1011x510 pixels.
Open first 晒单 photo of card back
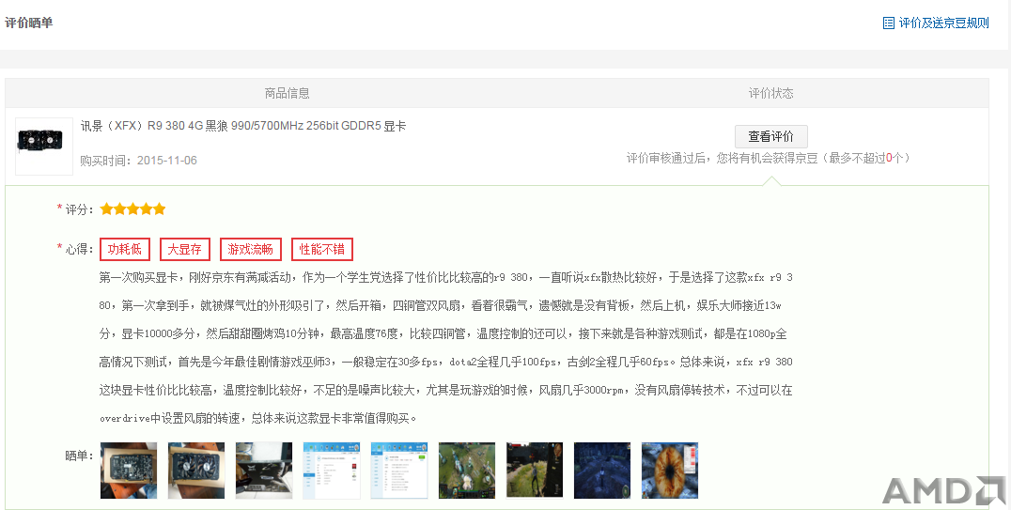coord(129,470)
